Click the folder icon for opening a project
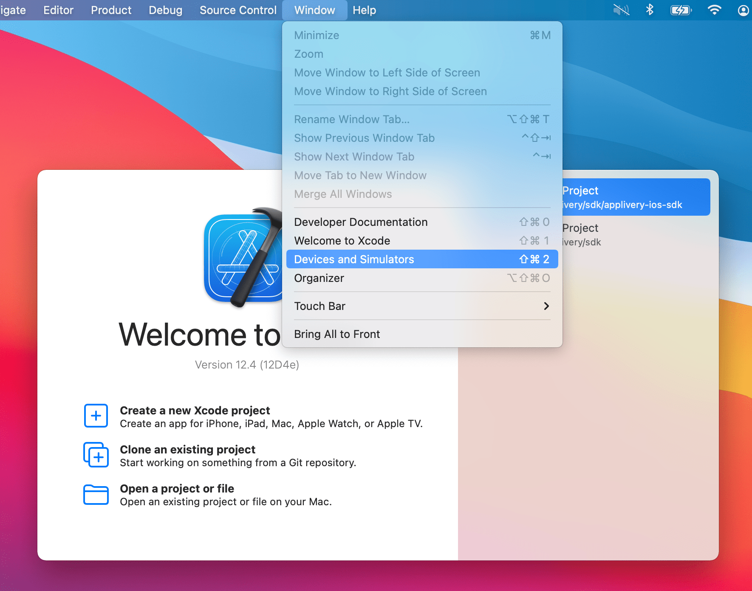Viewport: 752px width, 591px height. [96, 494]
